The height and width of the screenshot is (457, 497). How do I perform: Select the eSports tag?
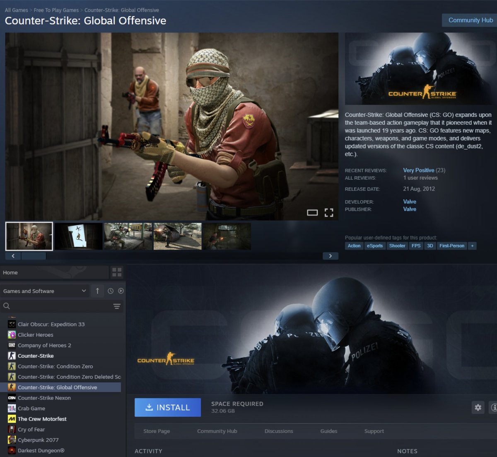(x=375, y=246)
